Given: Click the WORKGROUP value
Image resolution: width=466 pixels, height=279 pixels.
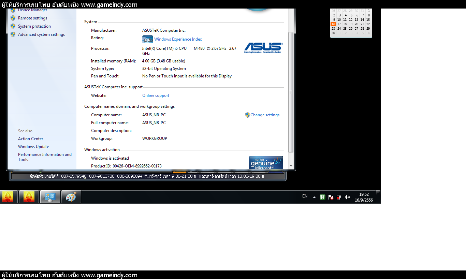Looking at the screenshot, I should [155, 138].
